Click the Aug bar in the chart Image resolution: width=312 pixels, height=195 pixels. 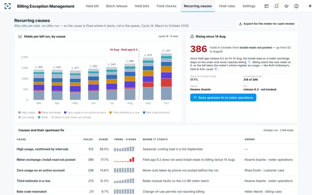tap(130, 82)
